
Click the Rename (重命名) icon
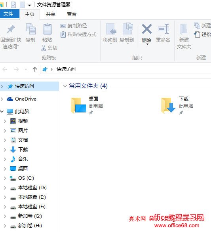(163, 29)
